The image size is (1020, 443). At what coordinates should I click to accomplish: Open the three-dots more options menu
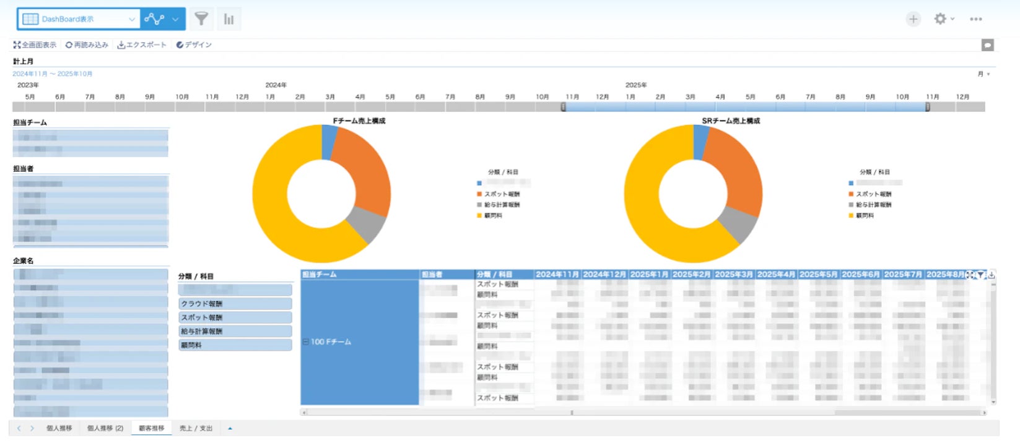tap(976, 19)
